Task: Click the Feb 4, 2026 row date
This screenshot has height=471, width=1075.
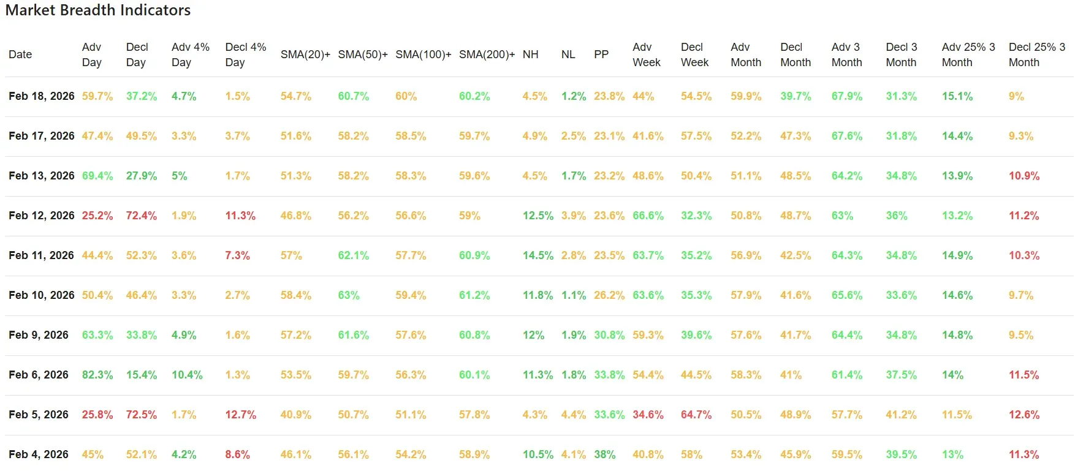Action: (x=39, y=454)
